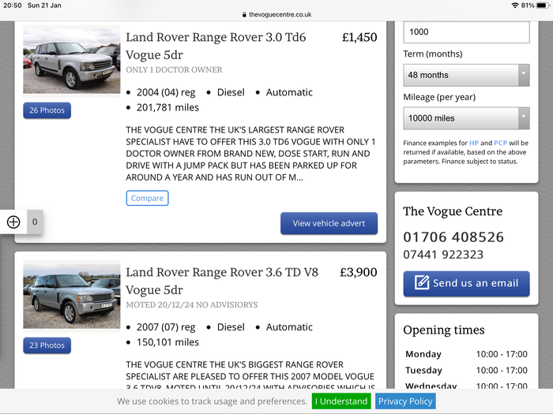The height and width of the screenshot is (414, 553).
Task: Click the £1,450 price
Action: click(x=359, y=37)
